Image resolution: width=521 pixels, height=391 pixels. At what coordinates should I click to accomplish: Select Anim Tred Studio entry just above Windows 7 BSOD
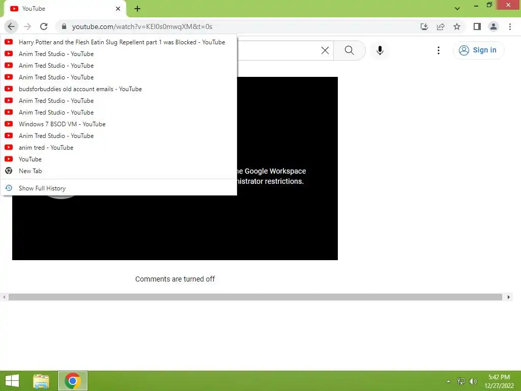119,113
